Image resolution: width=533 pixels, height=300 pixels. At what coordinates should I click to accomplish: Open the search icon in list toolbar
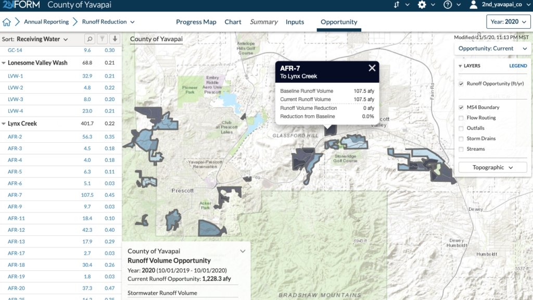90,39
